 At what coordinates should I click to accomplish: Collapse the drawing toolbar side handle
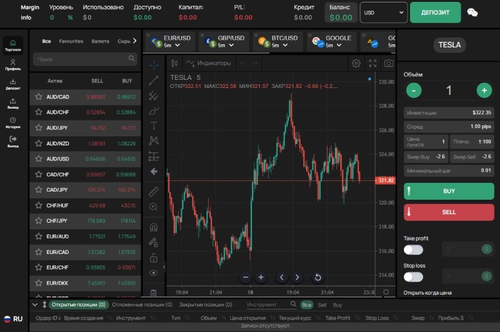click(x=164, y=267)
